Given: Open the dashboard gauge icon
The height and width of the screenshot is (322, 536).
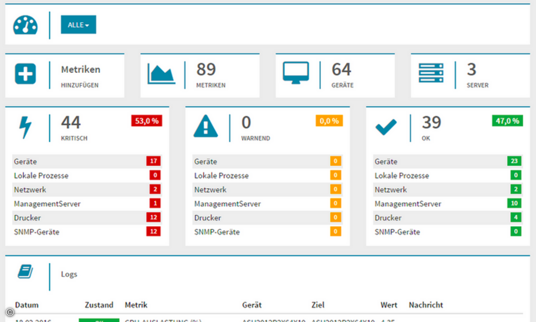Looking at the screenshot, I should pyautogui.click(x=25, y=25).
